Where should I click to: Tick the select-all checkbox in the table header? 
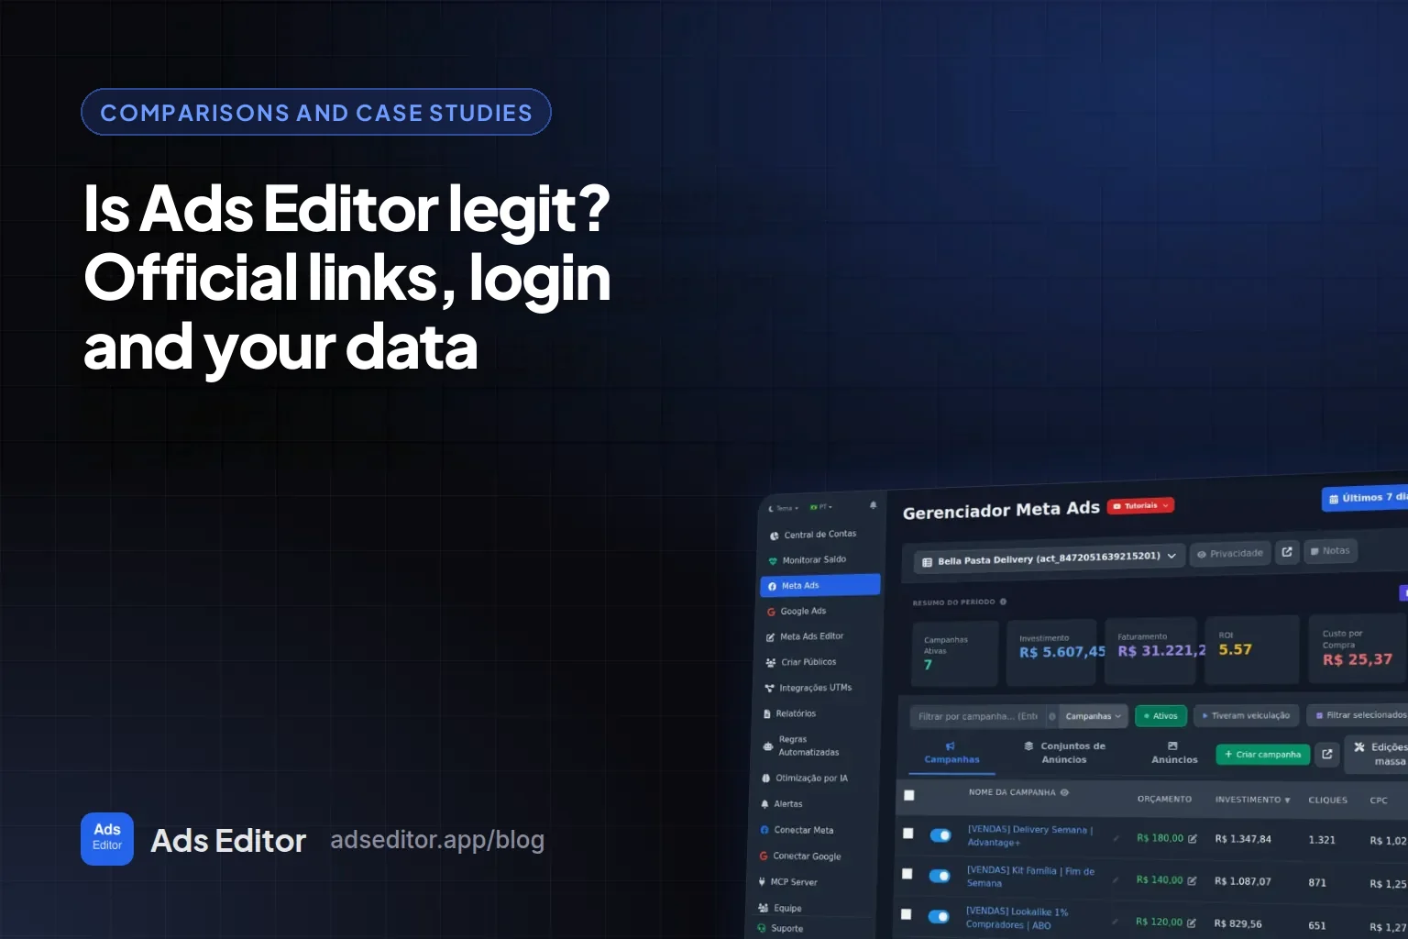[909, 795]
